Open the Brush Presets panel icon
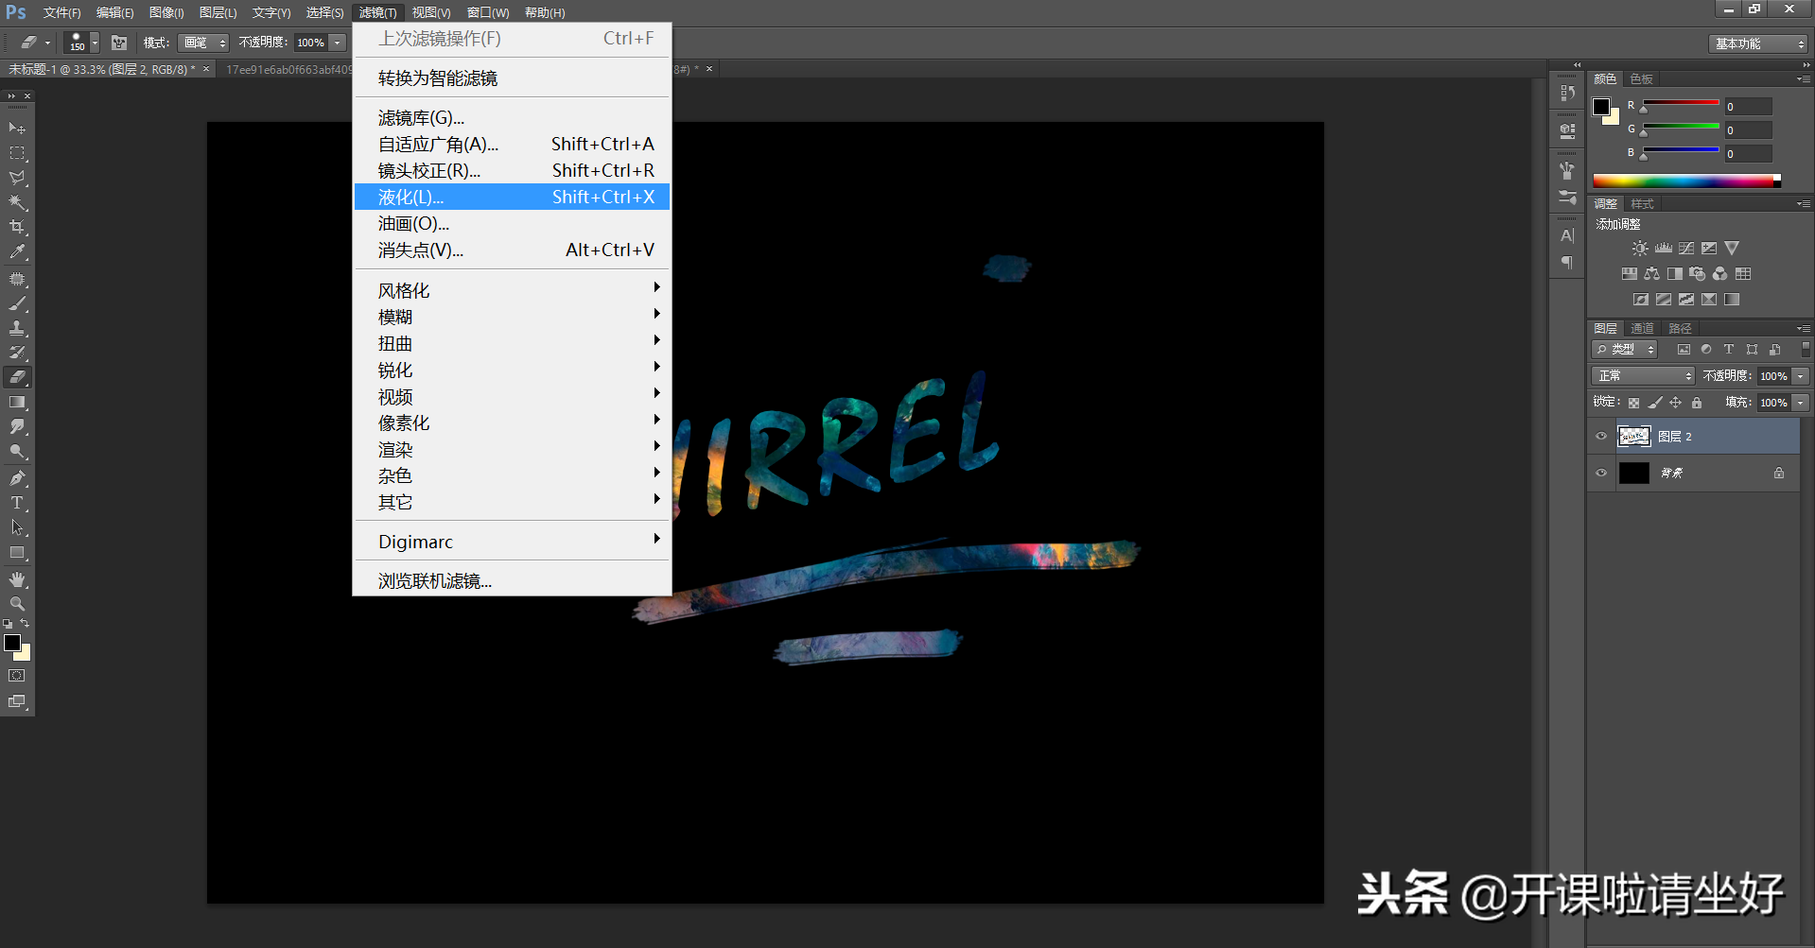 tap(1567, 197)
